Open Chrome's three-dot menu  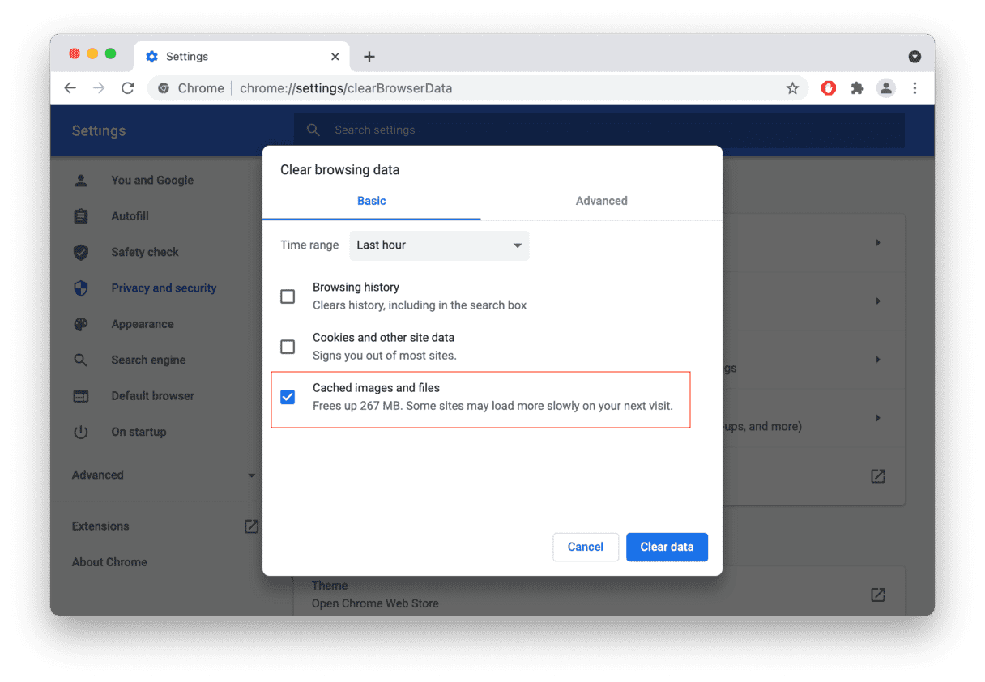point(915,88)
